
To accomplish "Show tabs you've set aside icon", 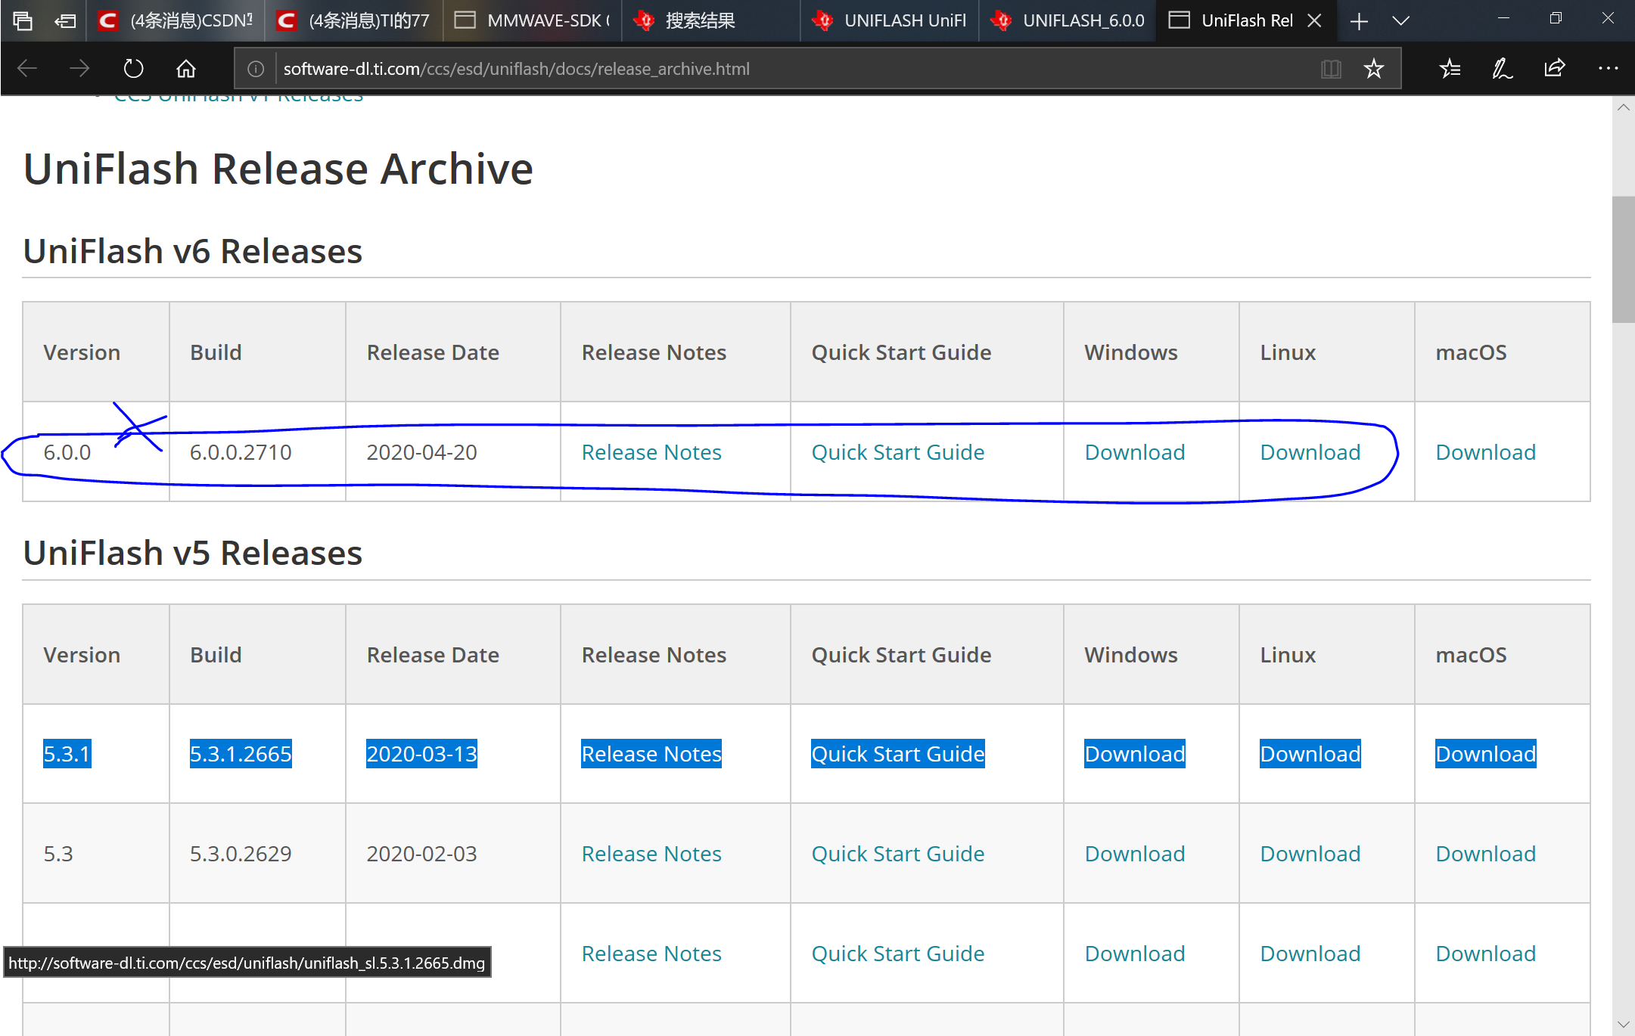I will pyautogui.click(x=23, y=20).
